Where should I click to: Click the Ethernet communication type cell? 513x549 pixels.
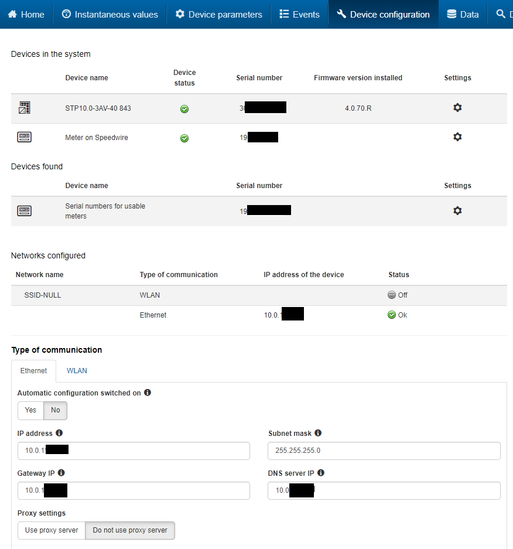153,315
